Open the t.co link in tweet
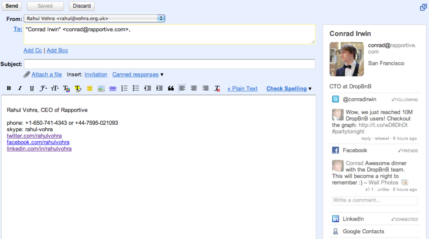The width and height of the screenshot is (429, 239). 383,125
